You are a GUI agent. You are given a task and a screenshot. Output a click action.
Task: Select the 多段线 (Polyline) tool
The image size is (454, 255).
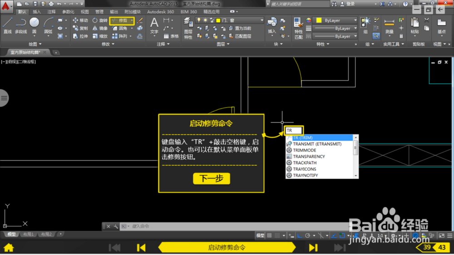(21, 25)
